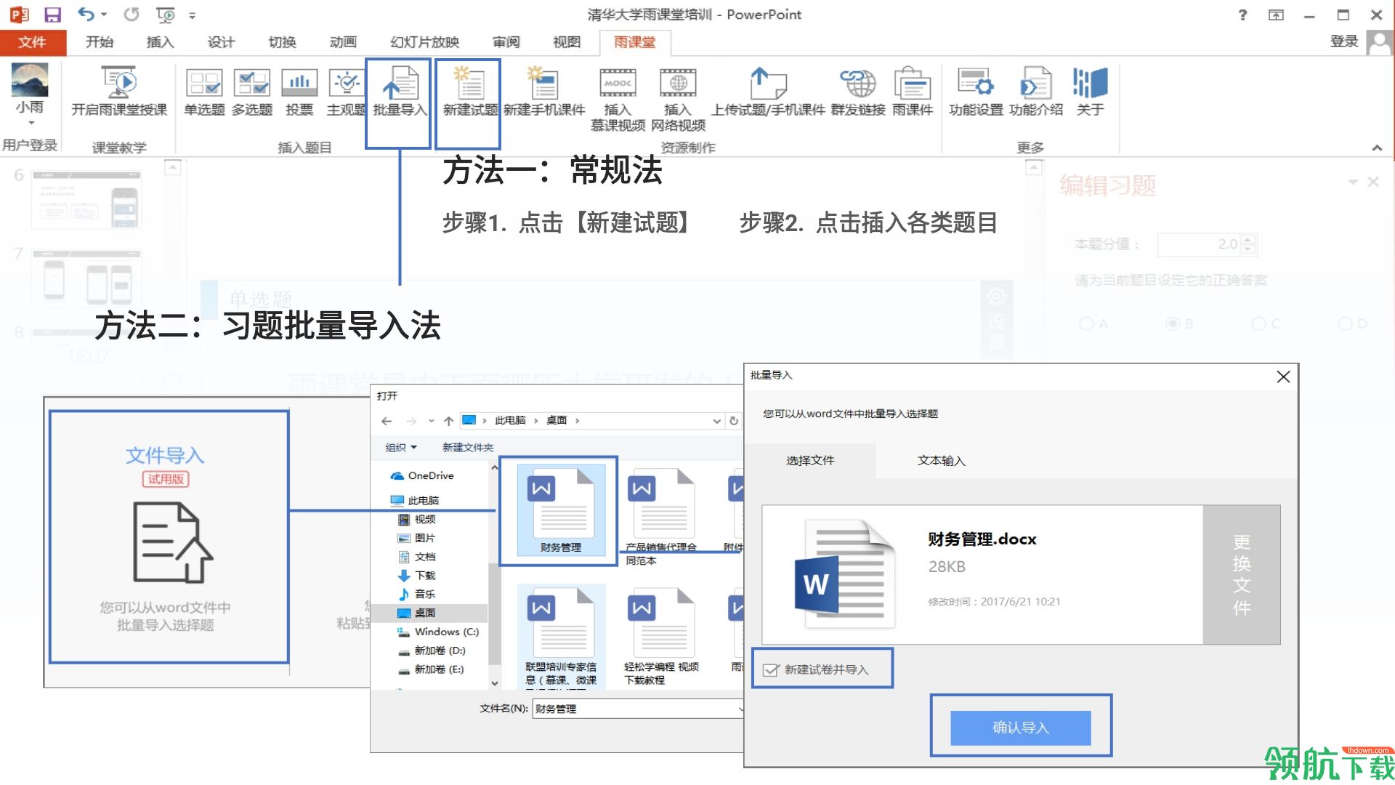Close the 批量导入 dialog
The width and height of the screenshot is (1395, 785).
click(1283, 377)
